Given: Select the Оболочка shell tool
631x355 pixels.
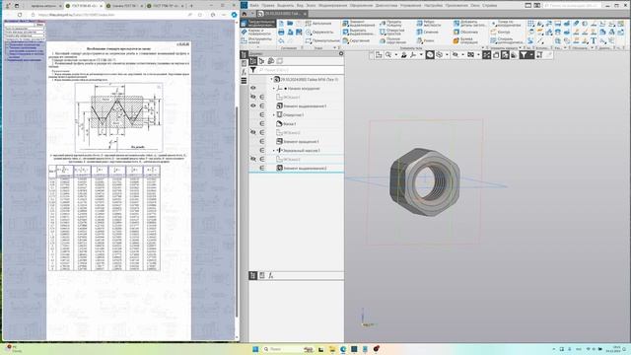Looking at the screenshot, I should pyautogui.click(x=465, y=32).
